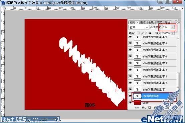Click the lock all padlock icon
This screenshot has width=185, height=123.
pos(150,33)
